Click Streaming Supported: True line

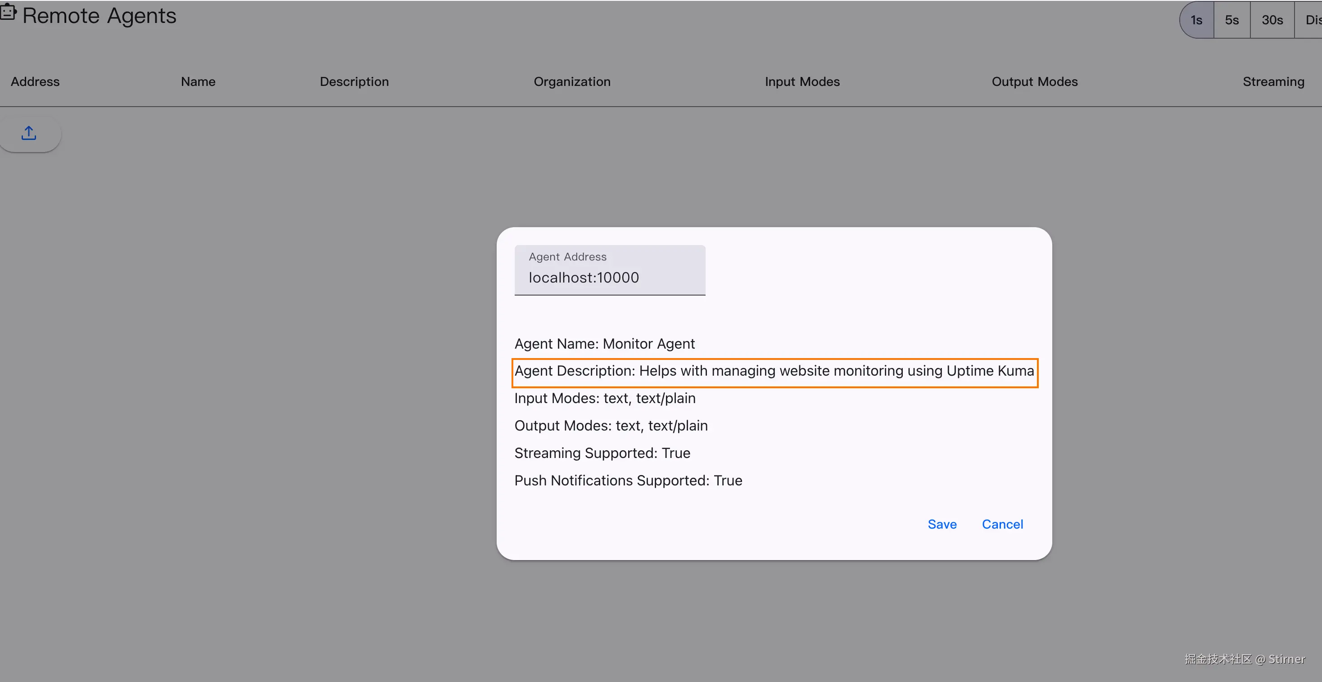click(x=602, y=453)
